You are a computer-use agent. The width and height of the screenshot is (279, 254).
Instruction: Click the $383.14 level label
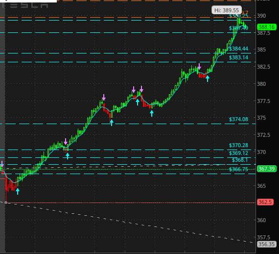[238, 57]
